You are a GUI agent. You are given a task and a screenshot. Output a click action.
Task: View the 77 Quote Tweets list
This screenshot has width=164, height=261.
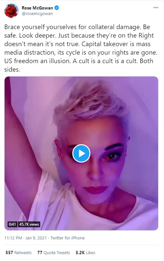pyautogui.click(x=53, y=252)
